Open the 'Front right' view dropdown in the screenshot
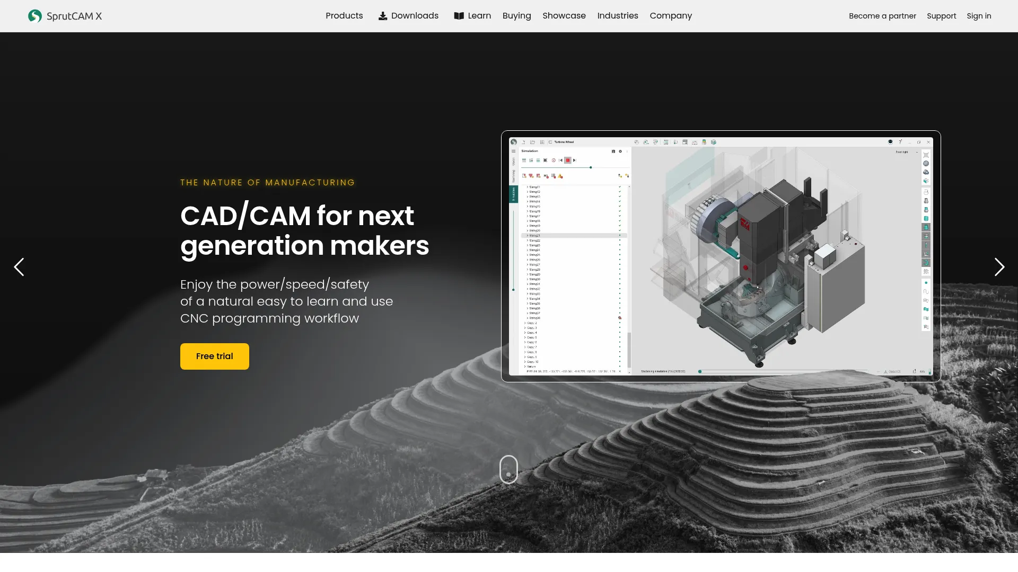The height and width of the screenshot is (572, 1018). [x=906, y=152]
